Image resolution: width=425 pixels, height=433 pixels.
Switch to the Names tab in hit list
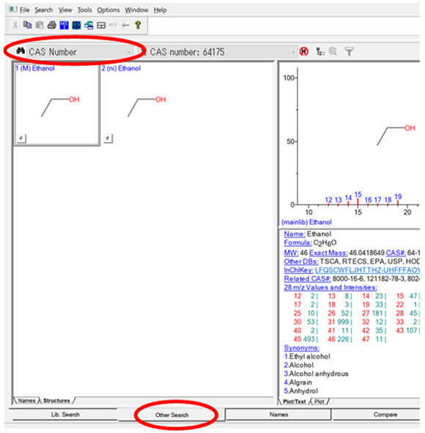26,401
